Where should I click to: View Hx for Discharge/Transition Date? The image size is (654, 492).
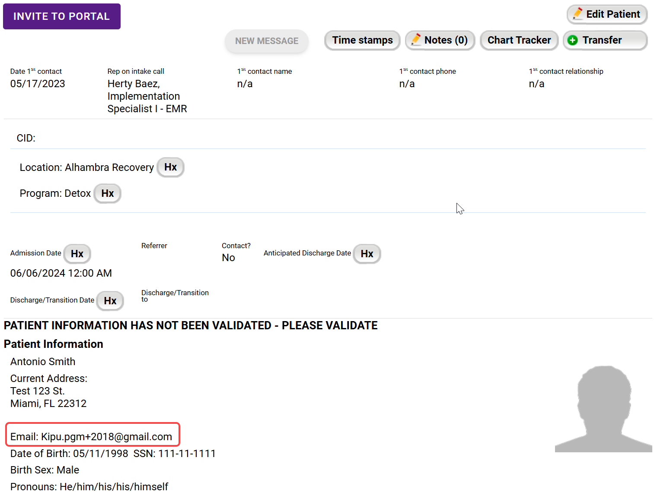click(110, 301)
